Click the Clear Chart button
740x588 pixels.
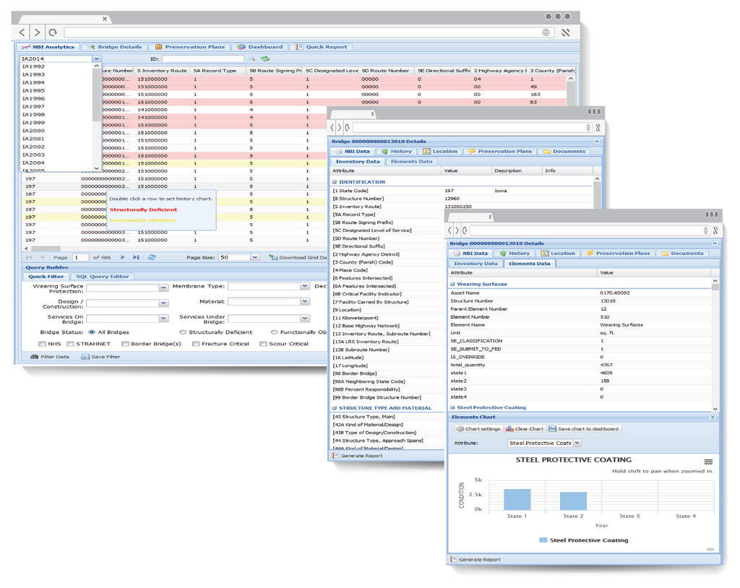[525, 429]
